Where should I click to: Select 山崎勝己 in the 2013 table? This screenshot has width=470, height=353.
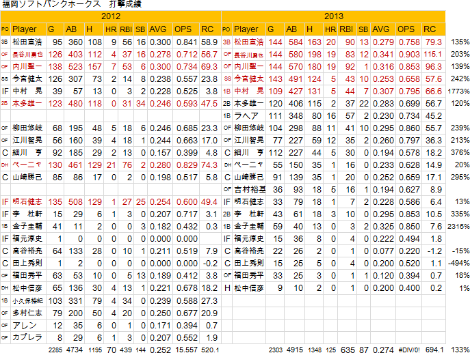coord(249,177)
